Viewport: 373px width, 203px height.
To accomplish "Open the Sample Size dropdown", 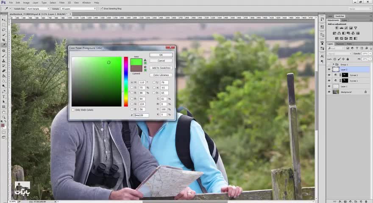I will [38, 8].
